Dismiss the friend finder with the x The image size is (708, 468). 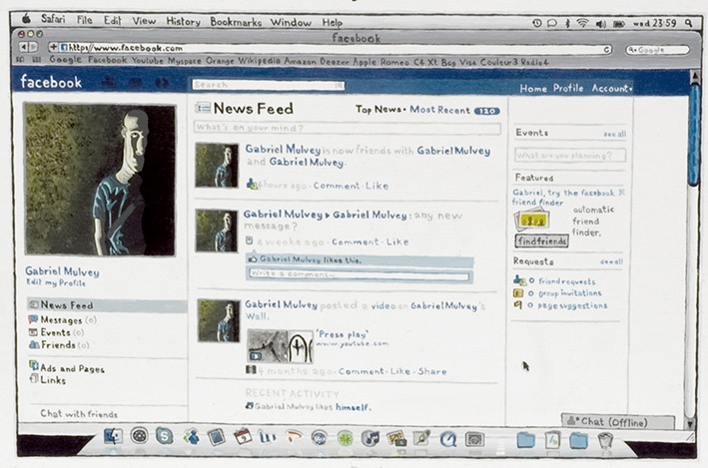[622, 193]
